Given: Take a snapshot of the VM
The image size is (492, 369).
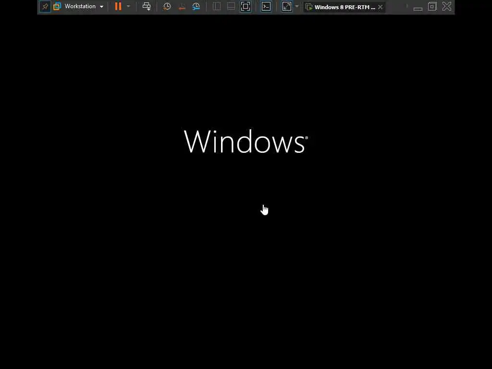Looking at the screenshot, I should 167,7.
